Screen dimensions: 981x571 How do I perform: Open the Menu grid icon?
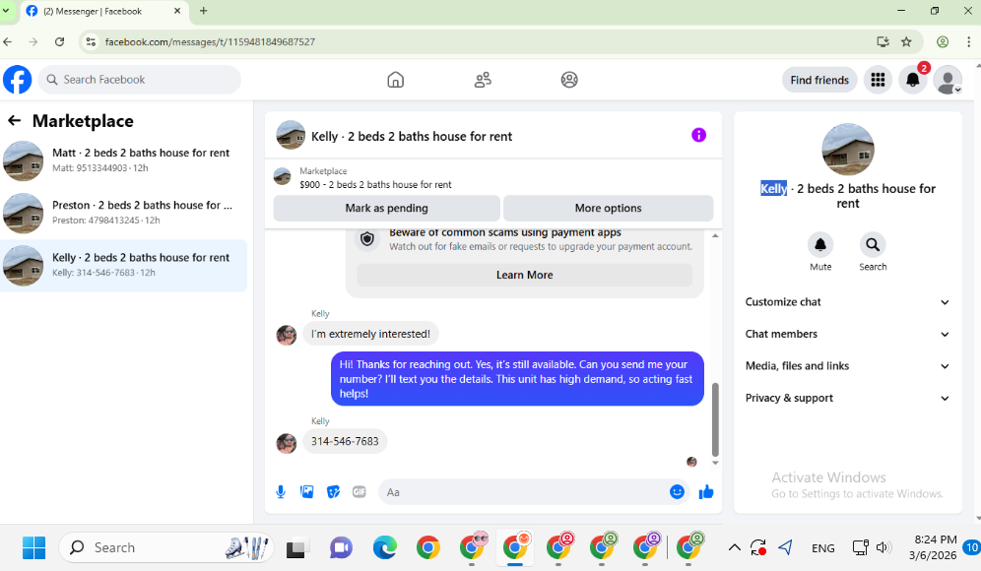(878, 80)
